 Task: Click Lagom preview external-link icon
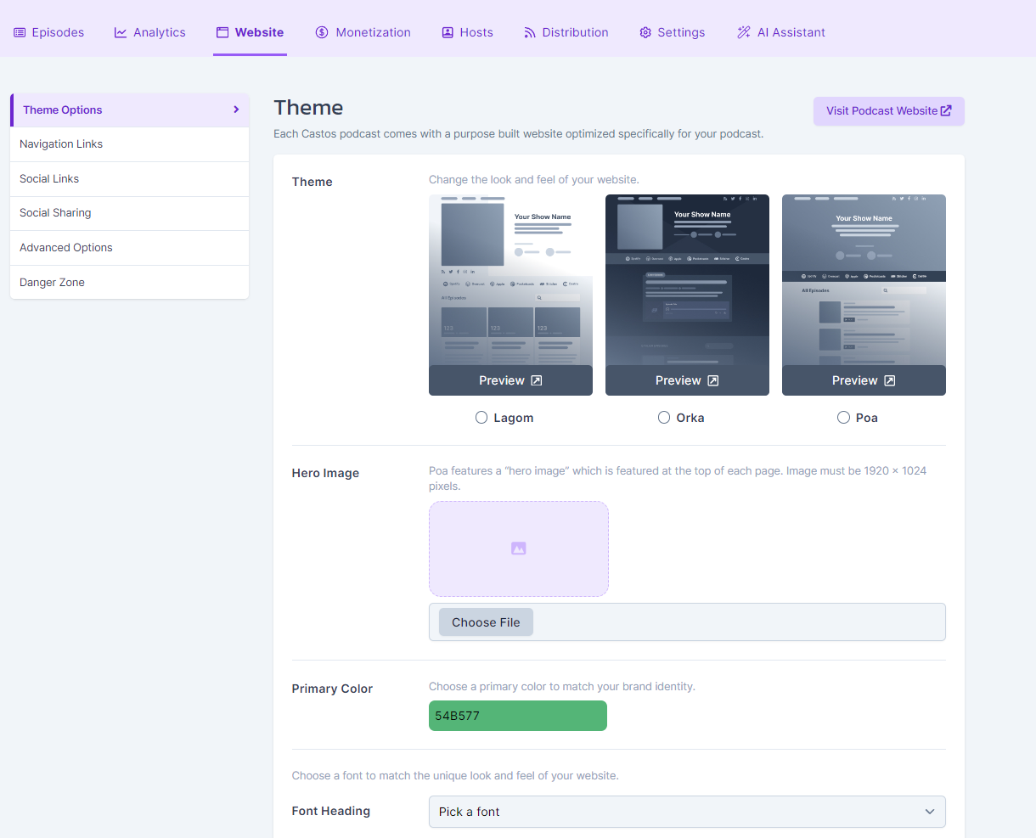point(537,380)
